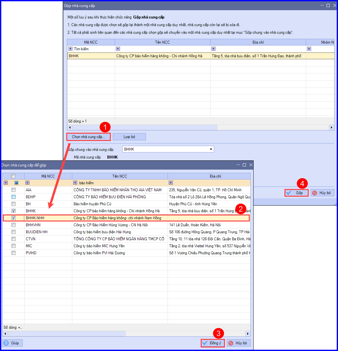Sort by 'Tên NCC' header in Gộp window
This screenshot has width=338, height=351.
coord(162,42)
